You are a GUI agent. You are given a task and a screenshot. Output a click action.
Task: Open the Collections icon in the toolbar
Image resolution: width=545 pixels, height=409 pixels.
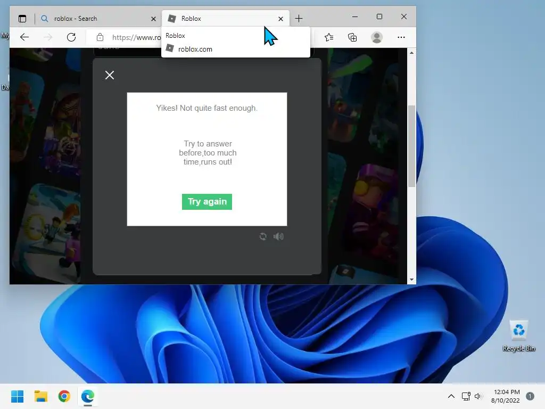click(352, 37)
